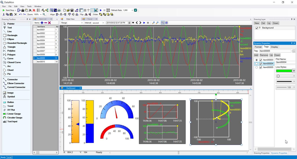This screenshot has width=297, height=159.
Task: Click the New layer button
Action: tap(257, 23)
